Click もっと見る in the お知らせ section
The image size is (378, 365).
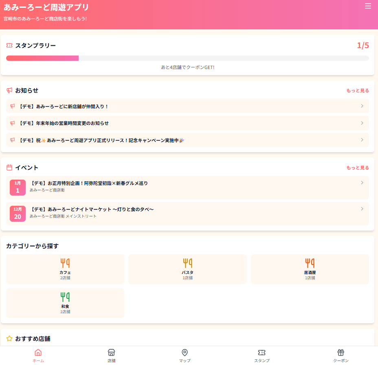pos(357,91)
